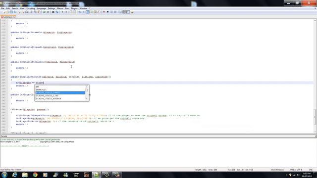317x178 pixels.
Task: Close the Console panel
Action: (316, 136)
